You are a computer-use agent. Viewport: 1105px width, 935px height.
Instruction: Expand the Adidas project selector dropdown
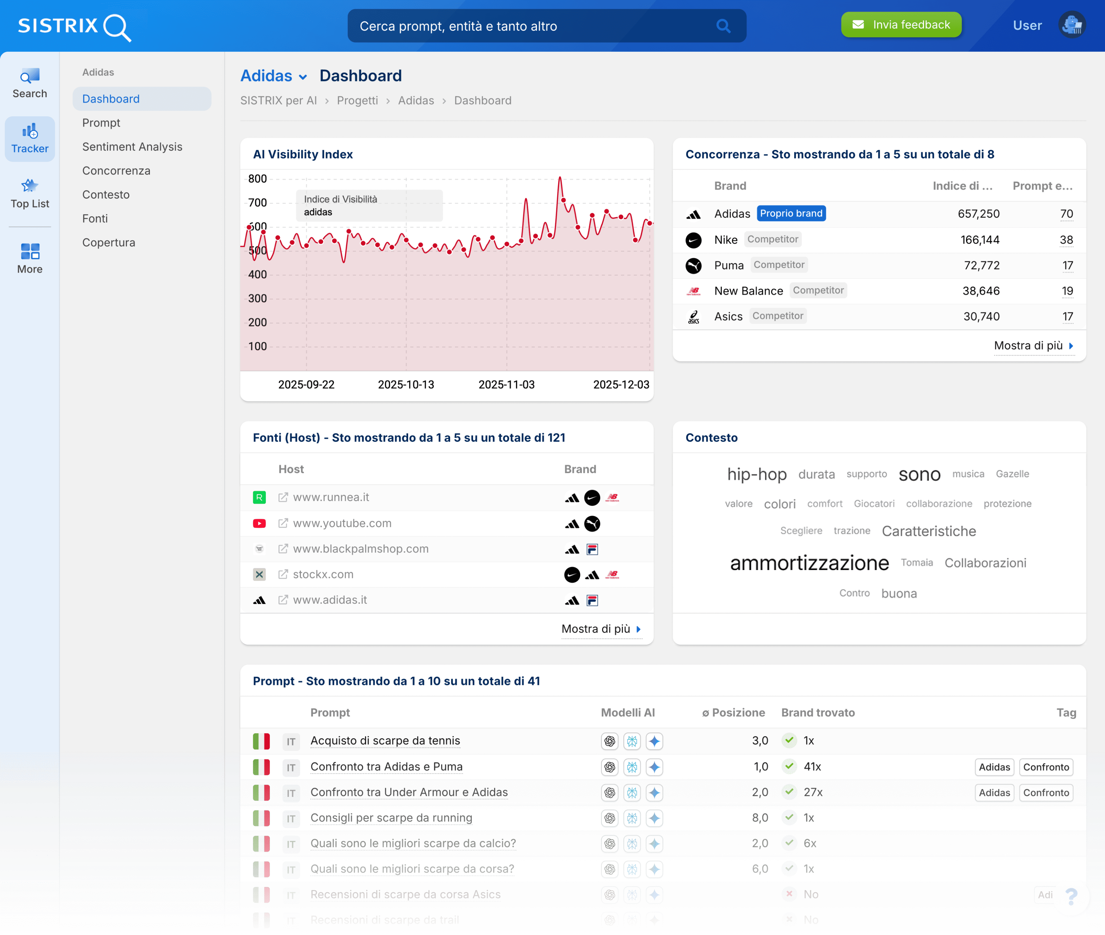pos(274,76)
